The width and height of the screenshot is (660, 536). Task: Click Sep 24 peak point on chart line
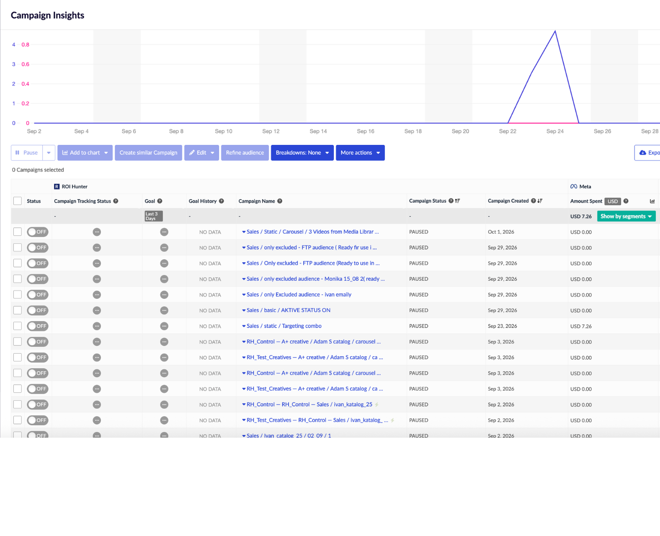point(555,31)
